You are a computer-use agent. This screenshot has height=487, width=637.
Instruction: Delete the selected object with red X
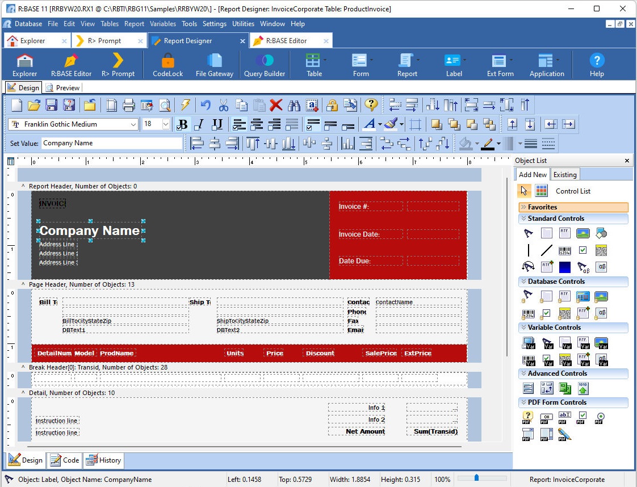tap(276, 105)
